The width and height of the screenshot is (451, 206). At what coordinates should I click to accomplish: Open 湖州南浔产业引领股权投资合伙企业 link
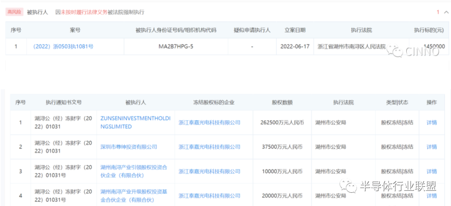pyautogui.click(x=134, y=171)
